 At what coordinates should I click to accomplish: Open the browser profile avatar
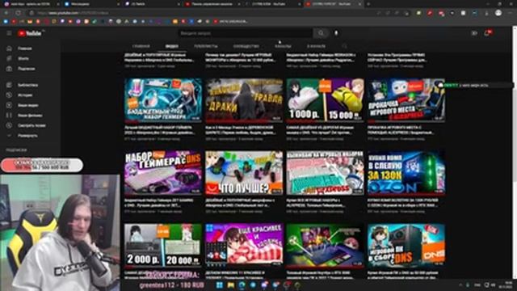tap(498, 13)
